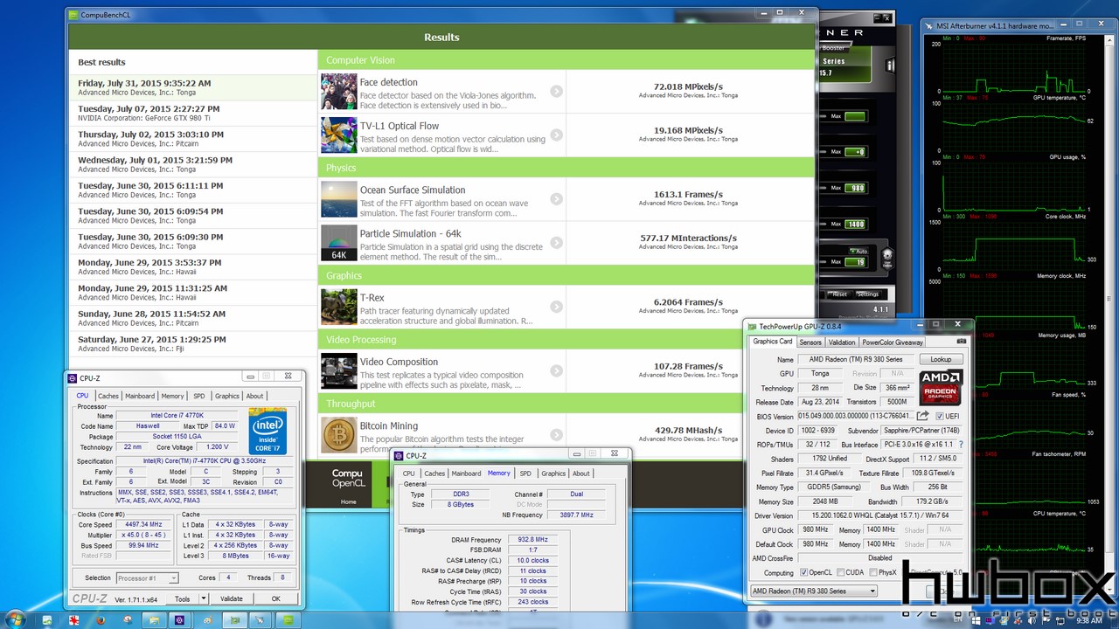Open Windows Explorer folder taskbar icon
1119x629 pixels.
tap(154, 619)
